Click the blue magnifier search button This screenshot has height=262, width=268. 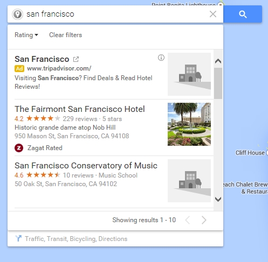point(243,14)
